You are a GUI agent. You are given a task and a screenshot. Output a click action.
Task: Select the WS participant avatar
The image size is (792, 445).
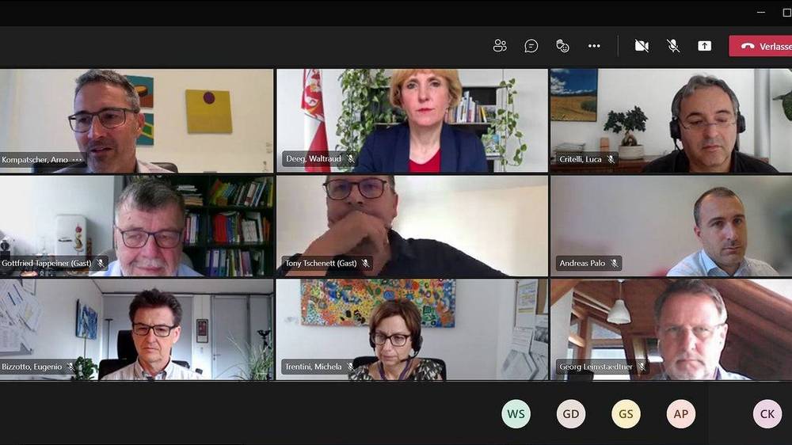click(x=516, y=413)
